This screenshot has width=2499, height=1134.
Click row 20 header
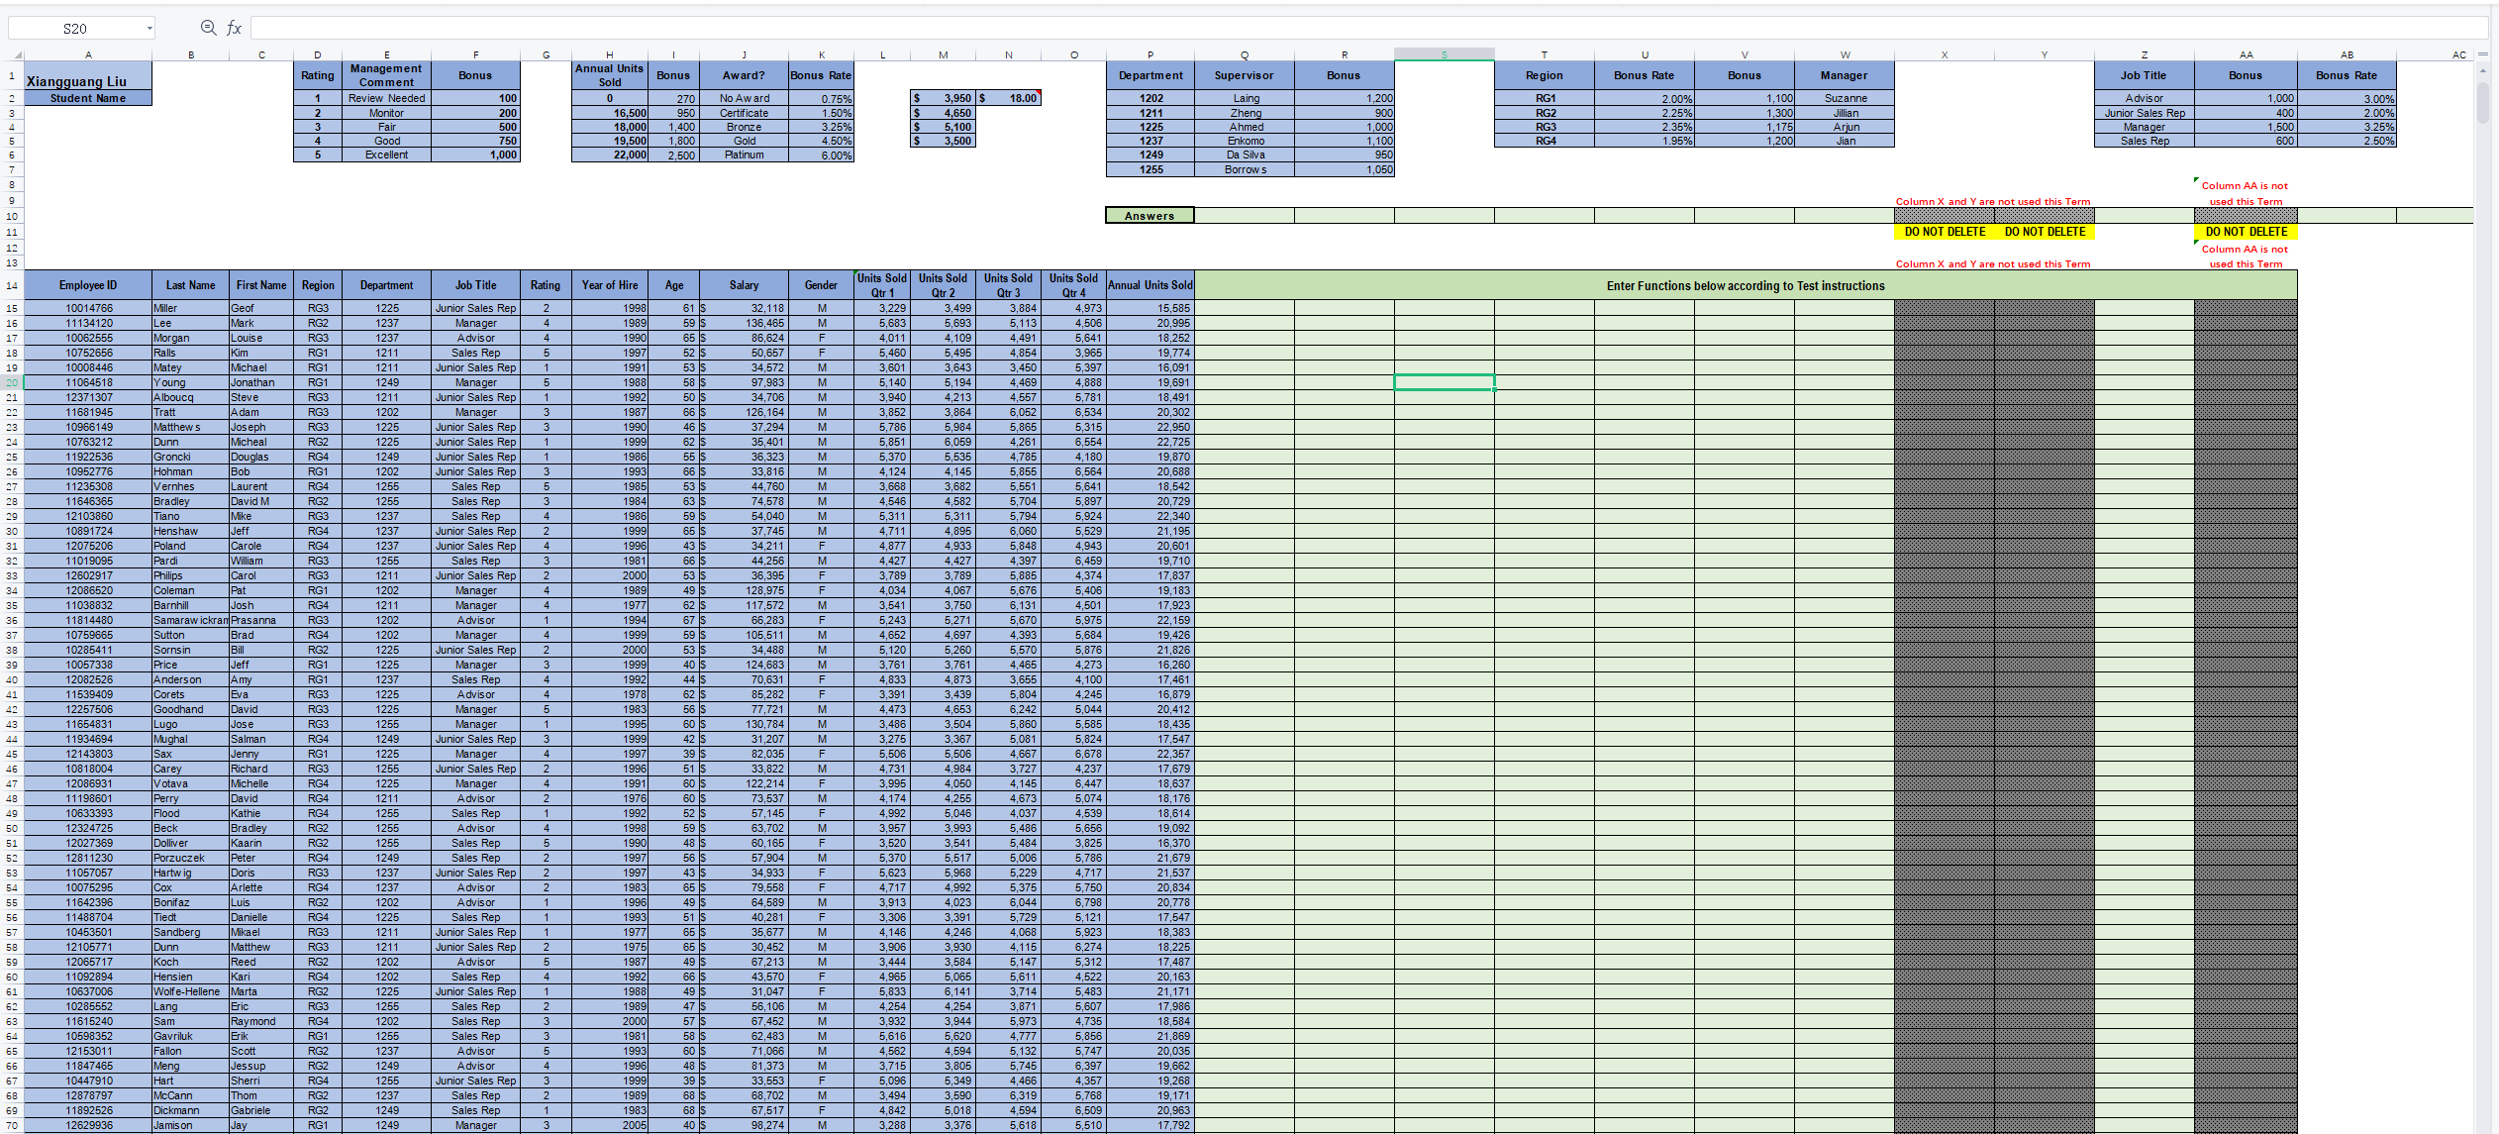14,382
